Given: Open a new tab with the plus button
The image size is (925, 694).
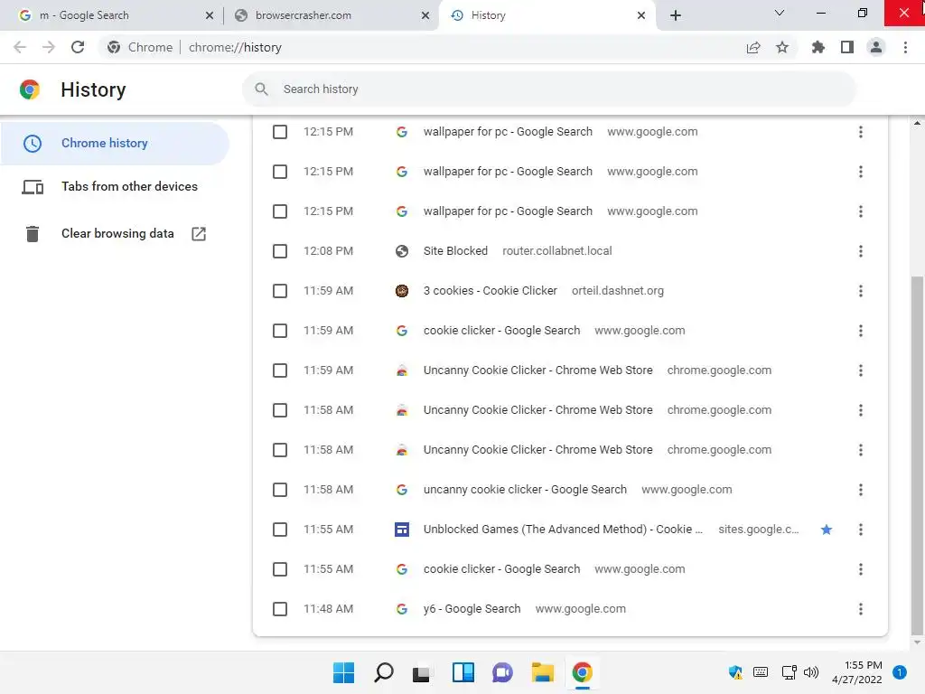Looking at the screenshot, I should [676, 15].
